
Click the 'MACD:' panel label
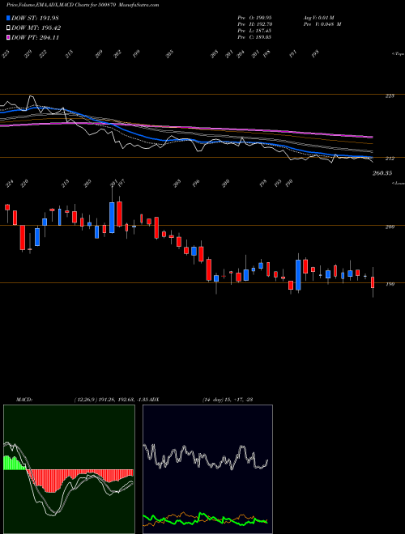coord(23,400)
